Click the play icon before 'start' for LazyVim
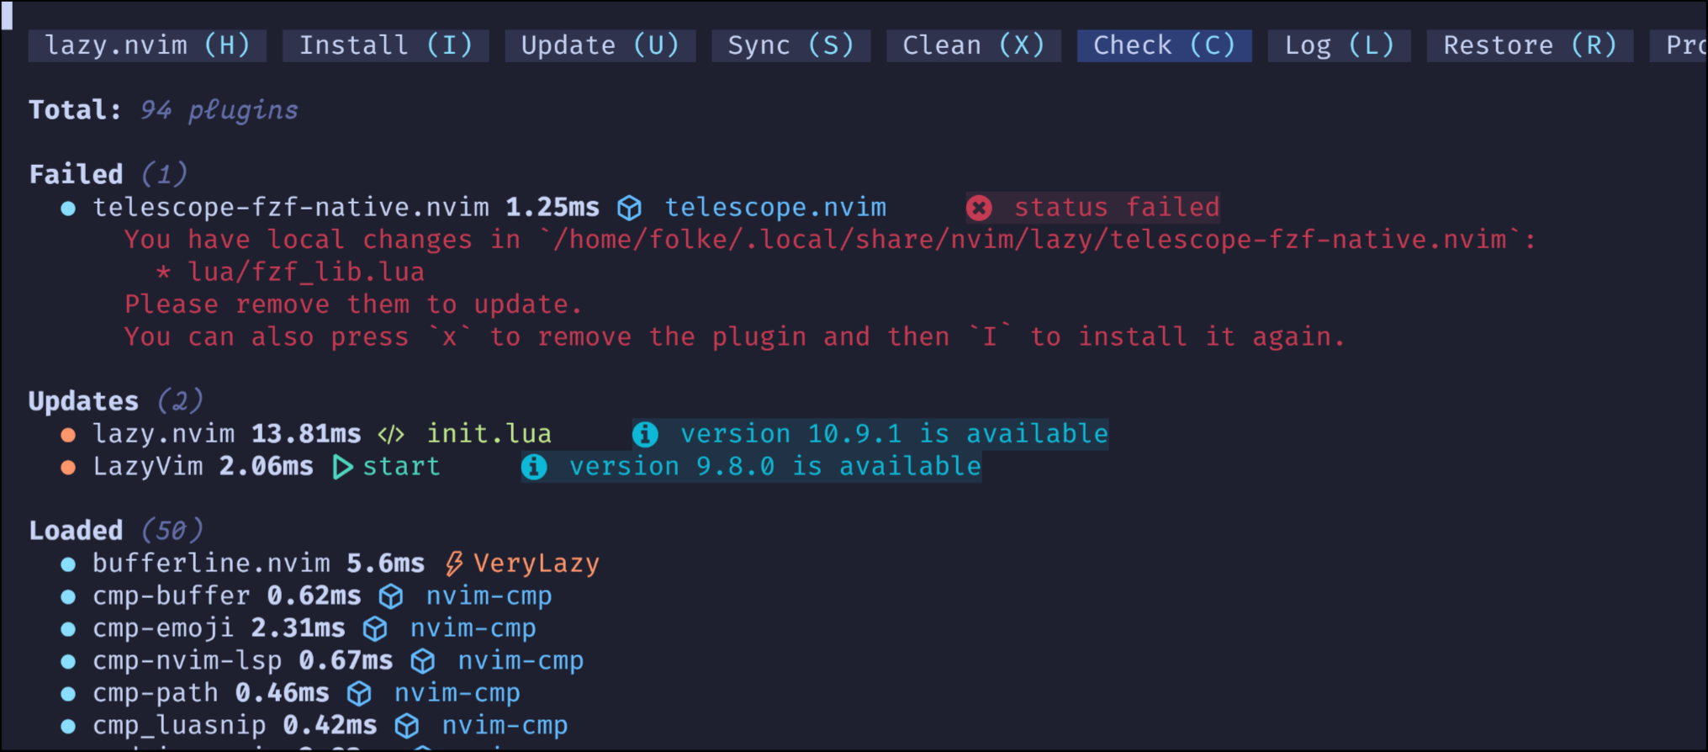 [x=341, y=466]
